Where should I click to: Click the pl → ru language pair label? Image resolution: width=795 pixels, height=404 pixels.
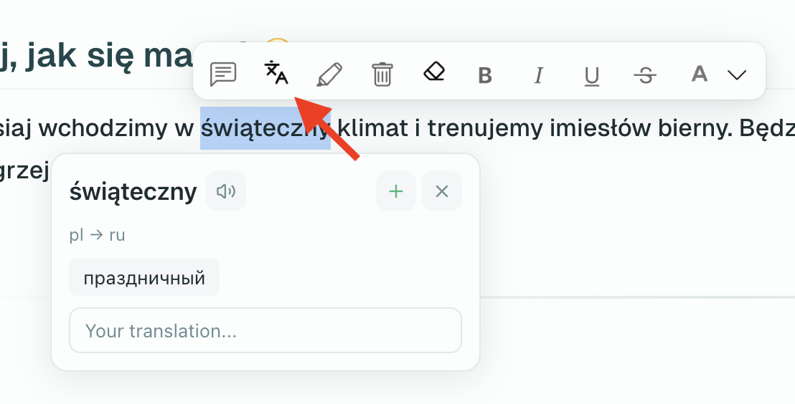tap(97, 235)
